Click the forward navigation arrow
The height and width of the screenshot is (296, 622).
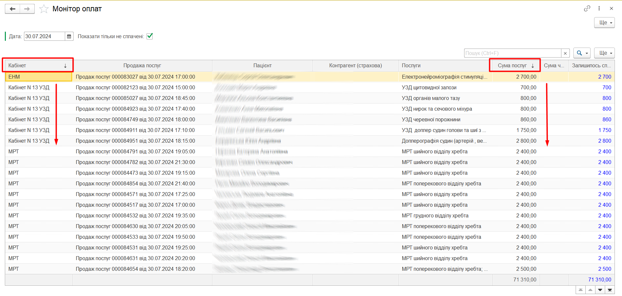(x=27, y=9)
